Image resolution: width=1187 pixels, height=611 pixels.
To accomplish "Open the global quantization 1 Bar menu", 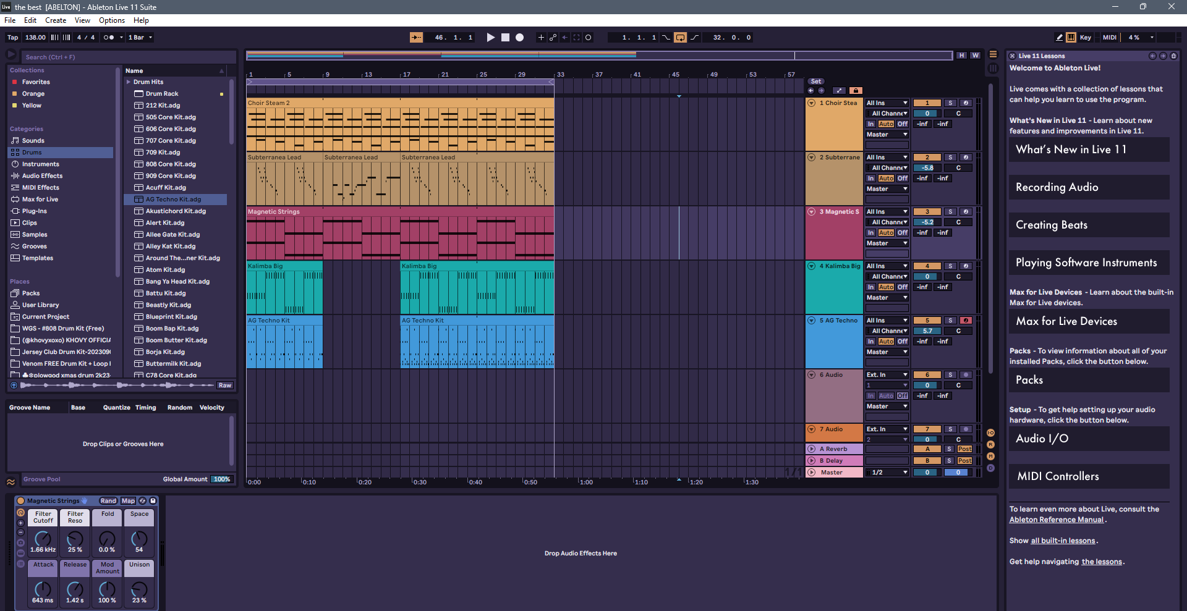I will tap(140, 38).
